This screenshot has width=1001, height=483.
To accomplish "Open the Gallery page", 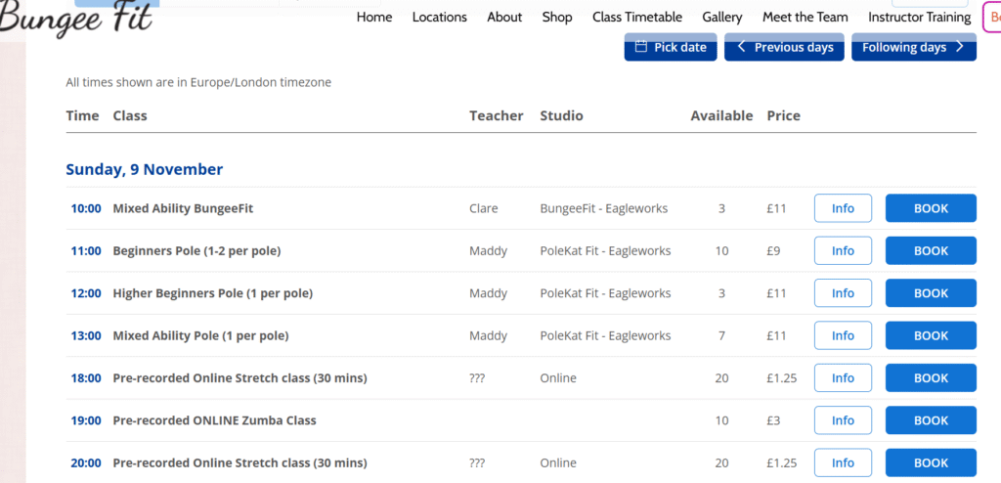I will coord(722,17).
